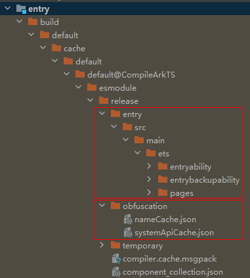Image resolution: width=250 pixels, height=278 pixels.
Task: Click the ets folder icon
Action: [x=151, y=153]
